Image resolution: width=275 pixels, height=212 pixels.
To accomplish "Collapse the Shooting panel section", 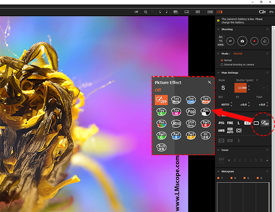I will [x=218, y=29].
